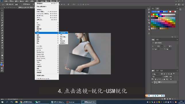The image size is (185, 104).
Task: Select the Brush tool
Action: (2, 28)
